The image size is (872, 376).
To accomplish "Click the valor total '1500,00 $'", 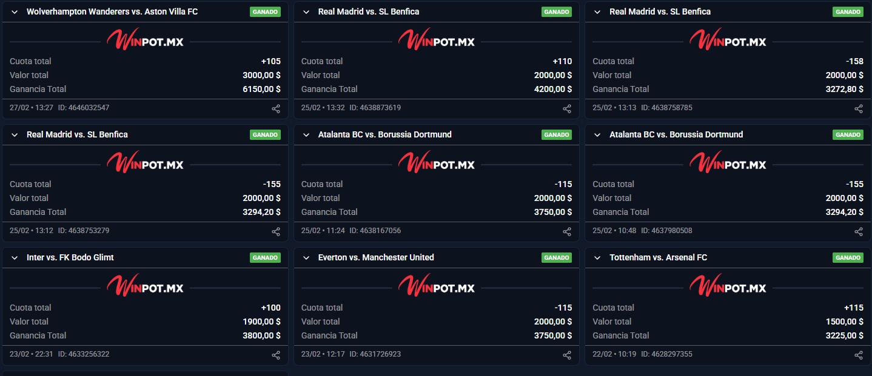I will click(x=845, y=322).
